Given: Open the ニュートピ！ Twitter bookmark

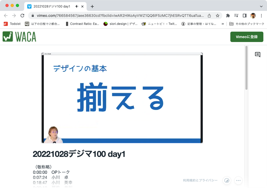Looking at the screenshot, I should click(159, 24).
